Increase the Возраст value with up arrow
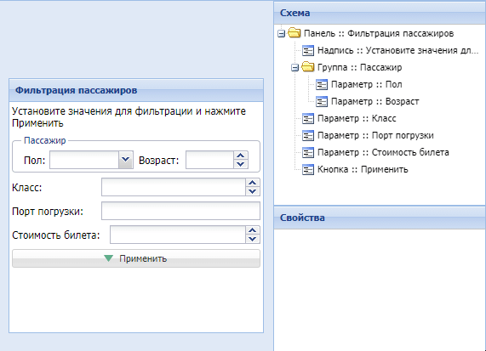This screenshot has height=351, width=486. click(241, 156)
